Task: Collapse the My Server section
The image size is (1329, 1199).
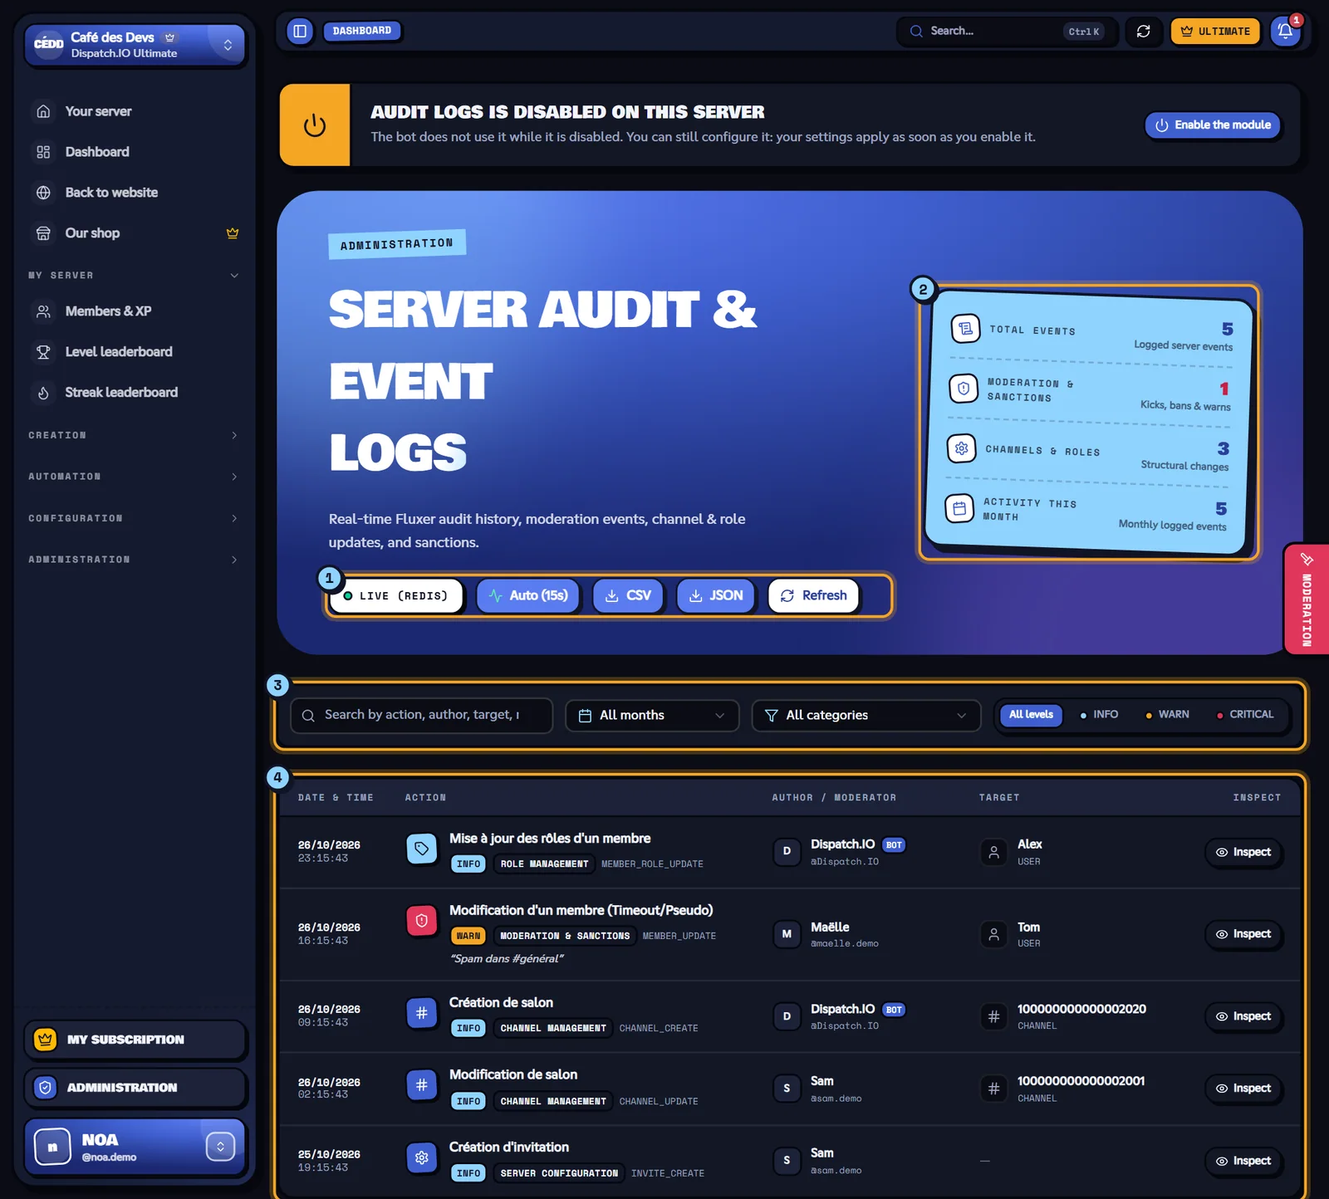Action: tap(134, 276)
